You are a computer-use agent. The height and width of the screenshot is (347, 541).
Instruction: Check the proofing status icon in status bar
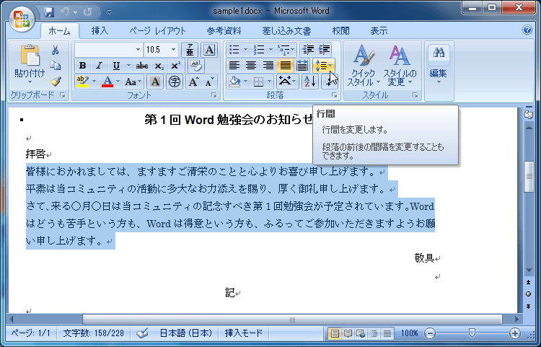coord(142,333)
